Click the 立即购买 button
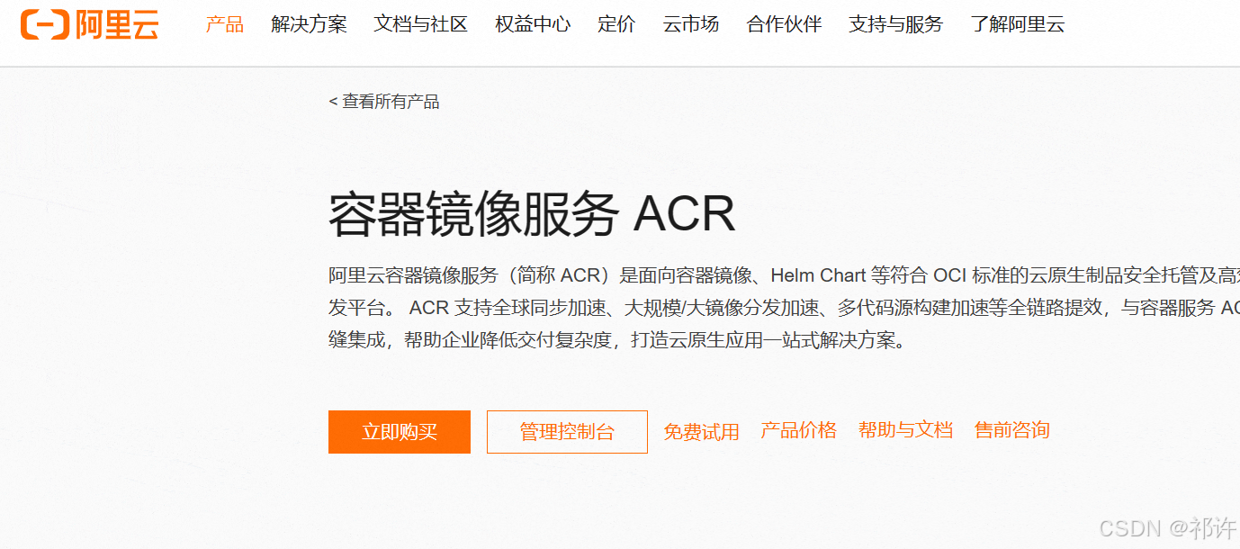1240x549 pixels. [x=400, y=432]
